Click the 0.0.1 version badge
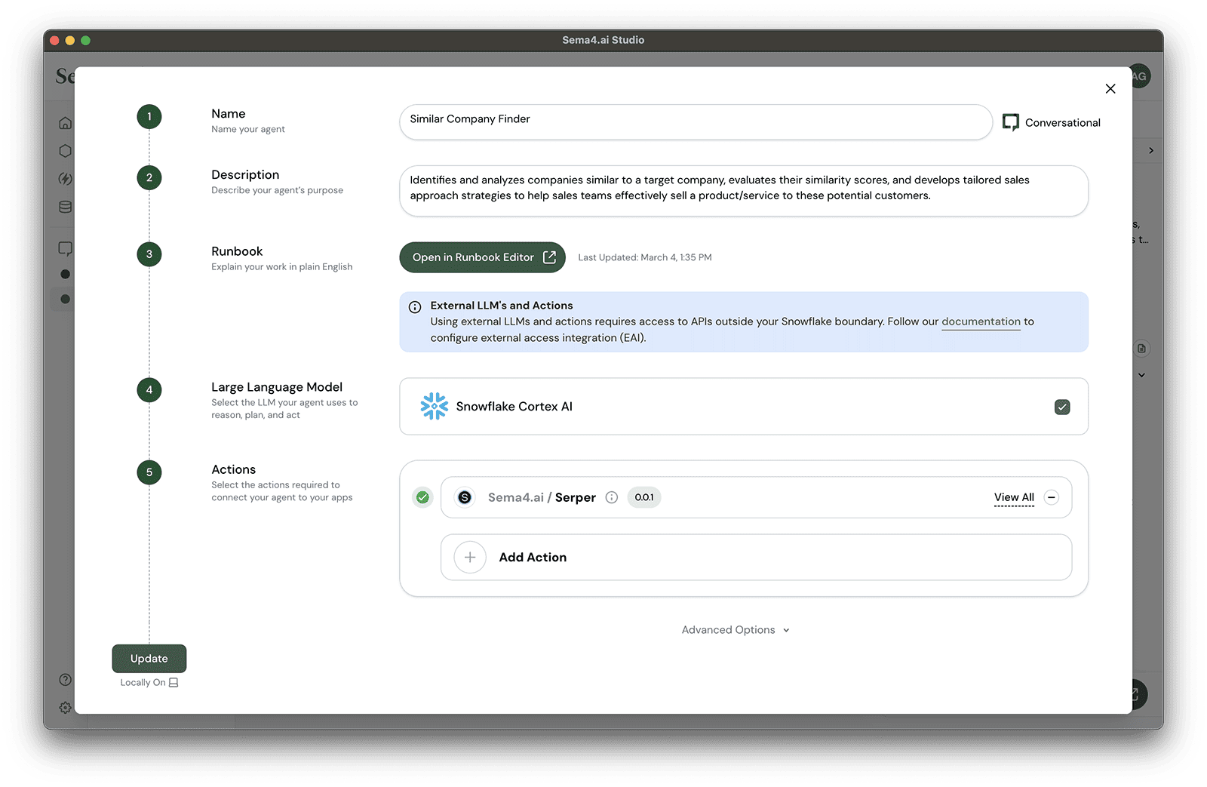Screen dimensions: 1207x787 pyautogui.click(x=643, y=497)
